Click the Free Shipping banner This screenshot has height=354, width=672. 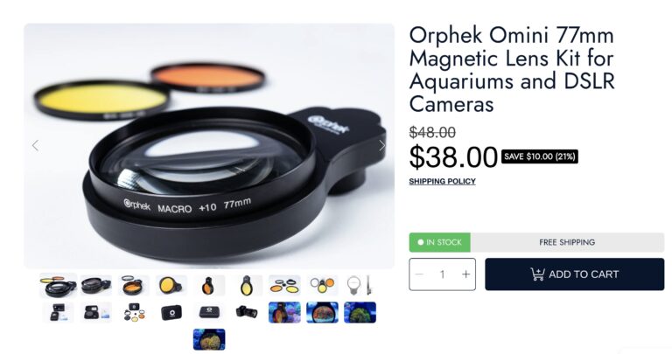coord(567,242)
